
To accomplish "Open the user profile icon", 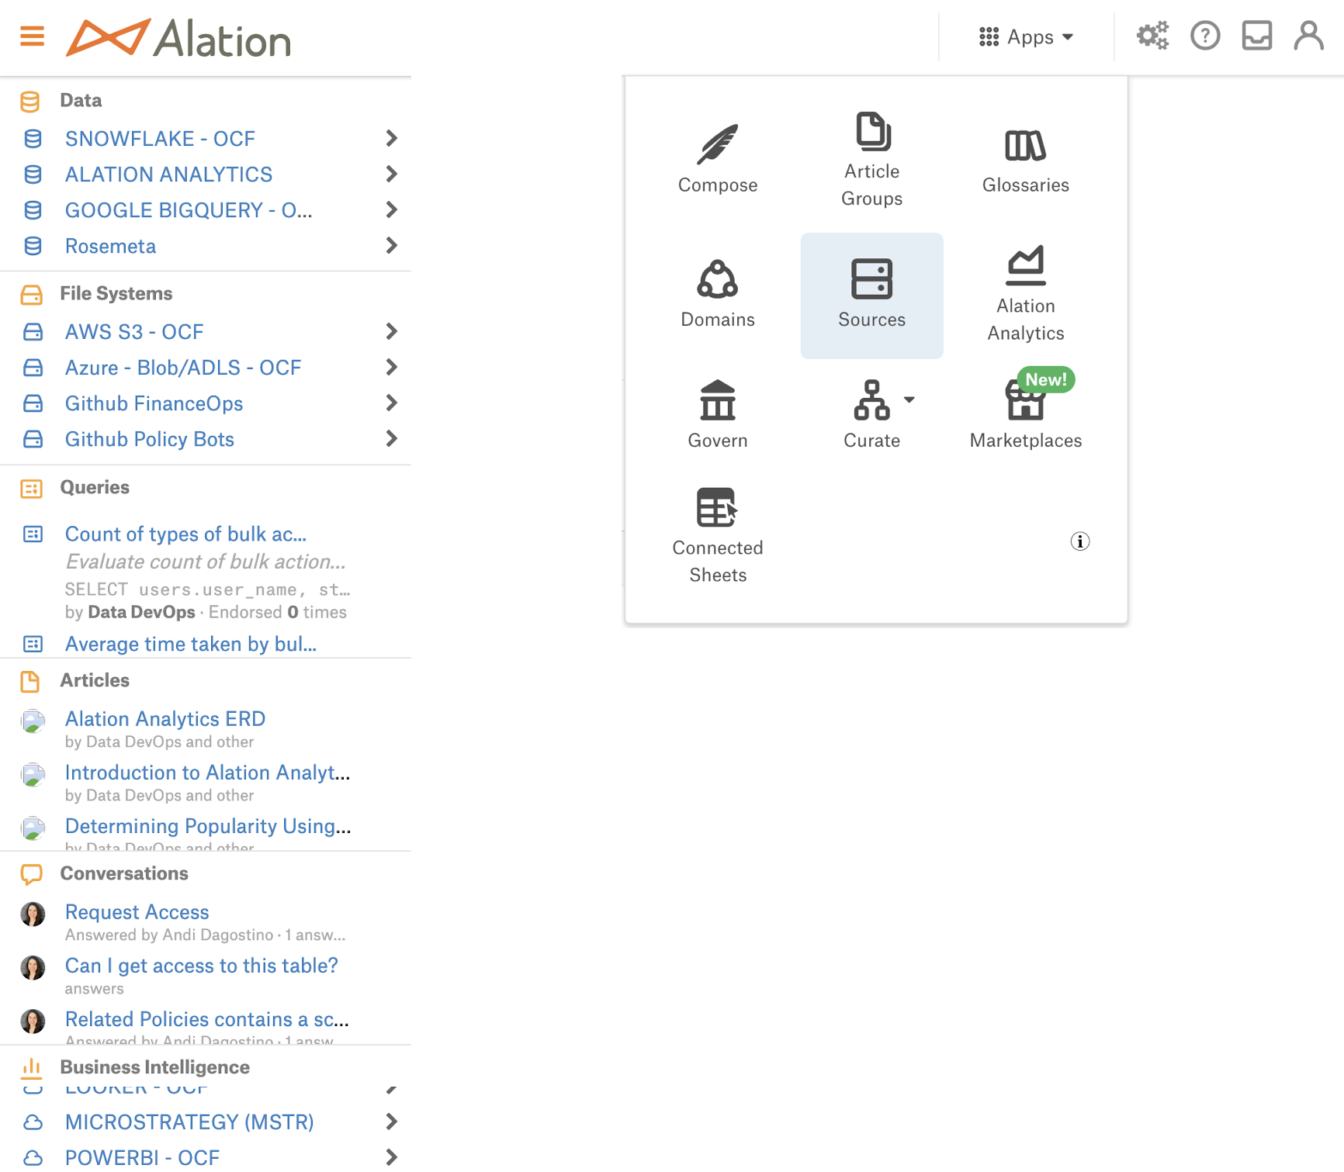I will (x=1308, y=36).
